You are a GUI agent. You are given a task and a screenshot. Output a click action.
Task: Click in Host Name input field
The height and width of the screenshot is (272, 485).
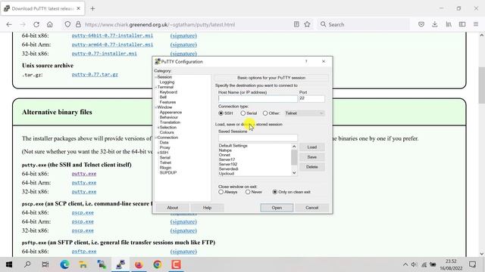(258, 98)
